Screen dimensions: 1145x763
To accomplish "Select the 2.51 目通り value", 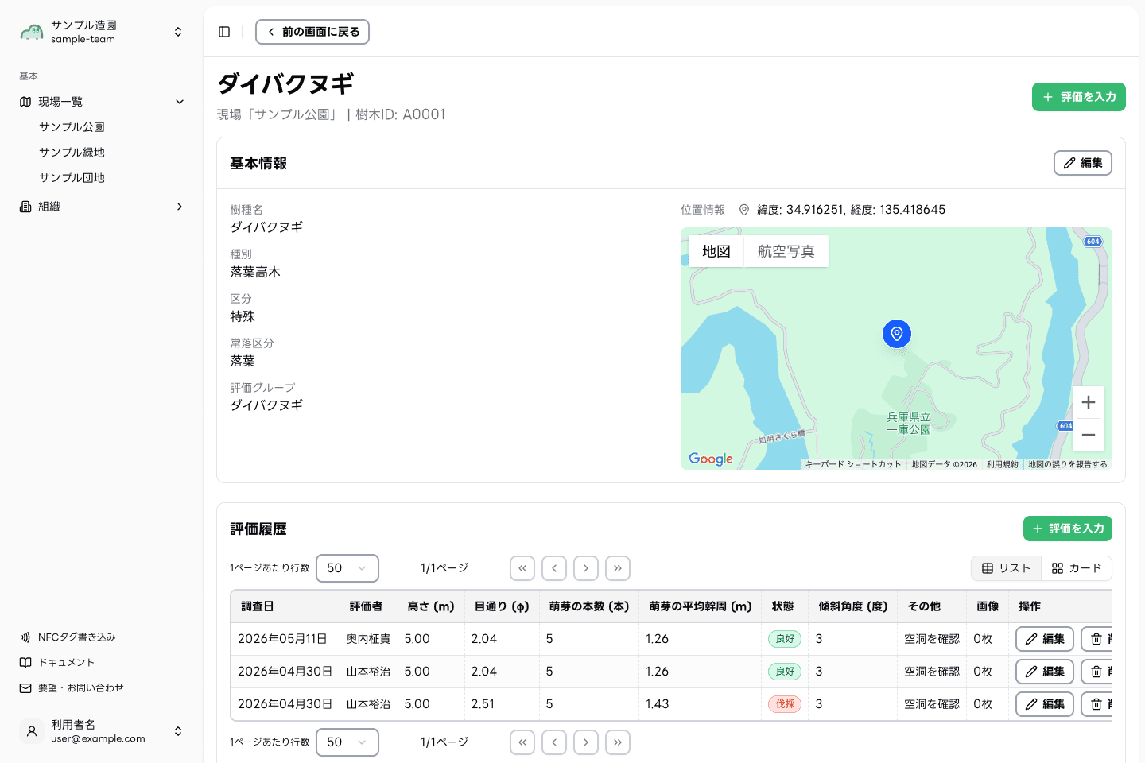I will pos(483,704).
